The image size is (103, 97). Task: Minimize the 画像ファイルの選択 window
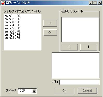click(90, 3)
